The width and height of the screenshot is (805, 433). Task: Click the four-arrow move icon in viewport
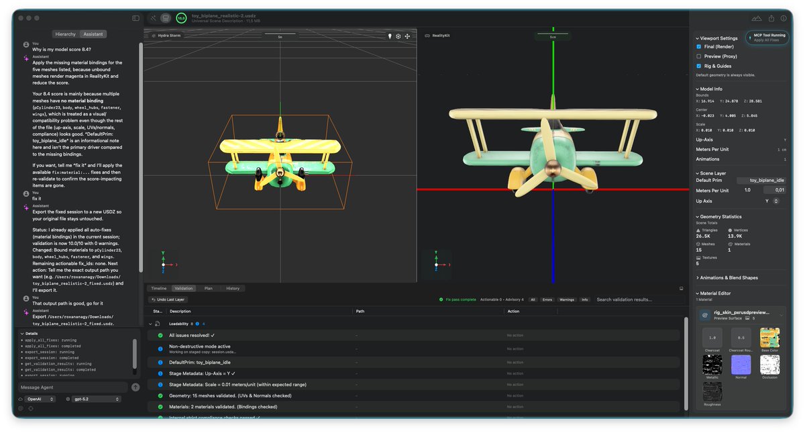point(407,36)
